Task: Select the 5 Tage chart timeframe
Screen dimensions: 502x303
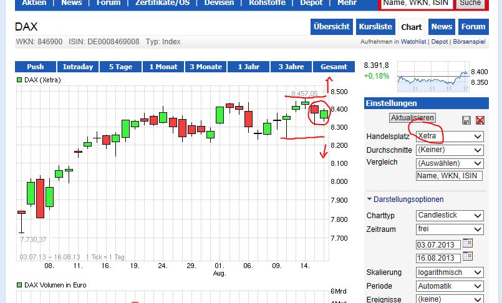Action: tap(120, 67)
